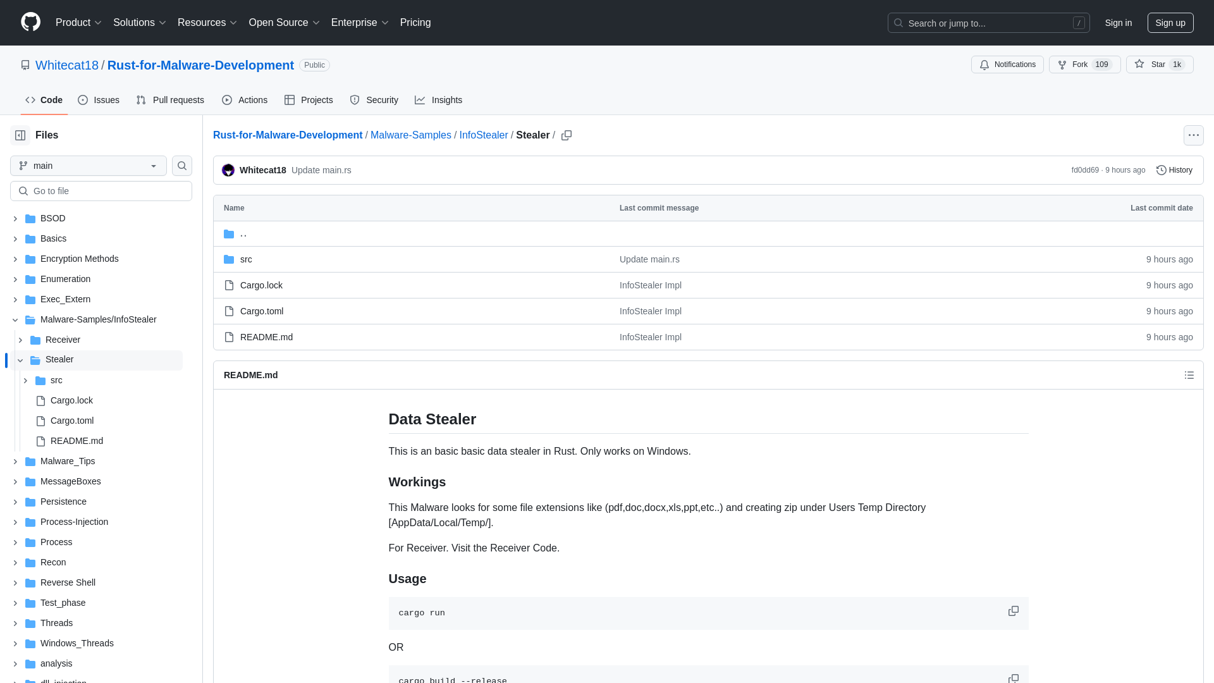Open the Process-Injection folder in tree
The width and height of the screenshot is (1214, 683).
pyautogui.click(x=74, y=522)
